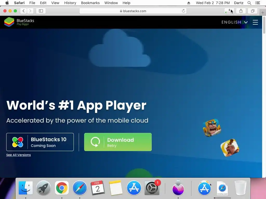The width and height of the screenshot is (266, 199).
Task: Open the hamburger menu on BlueStacks site
Action: pyautogui.click(x=255, y=22)
